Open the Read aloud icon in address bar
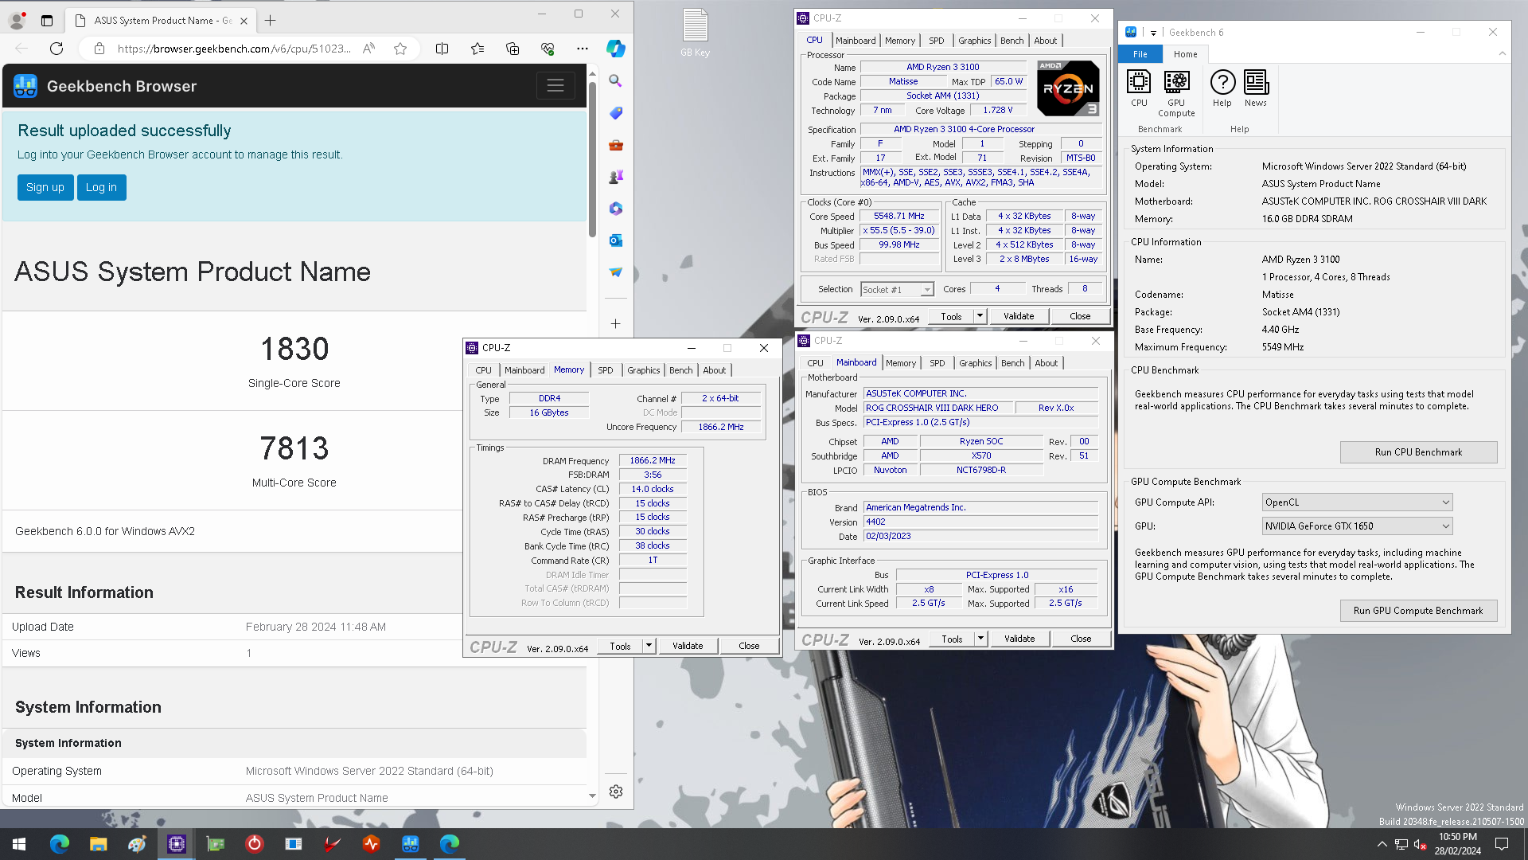 [x=368, y=49]
